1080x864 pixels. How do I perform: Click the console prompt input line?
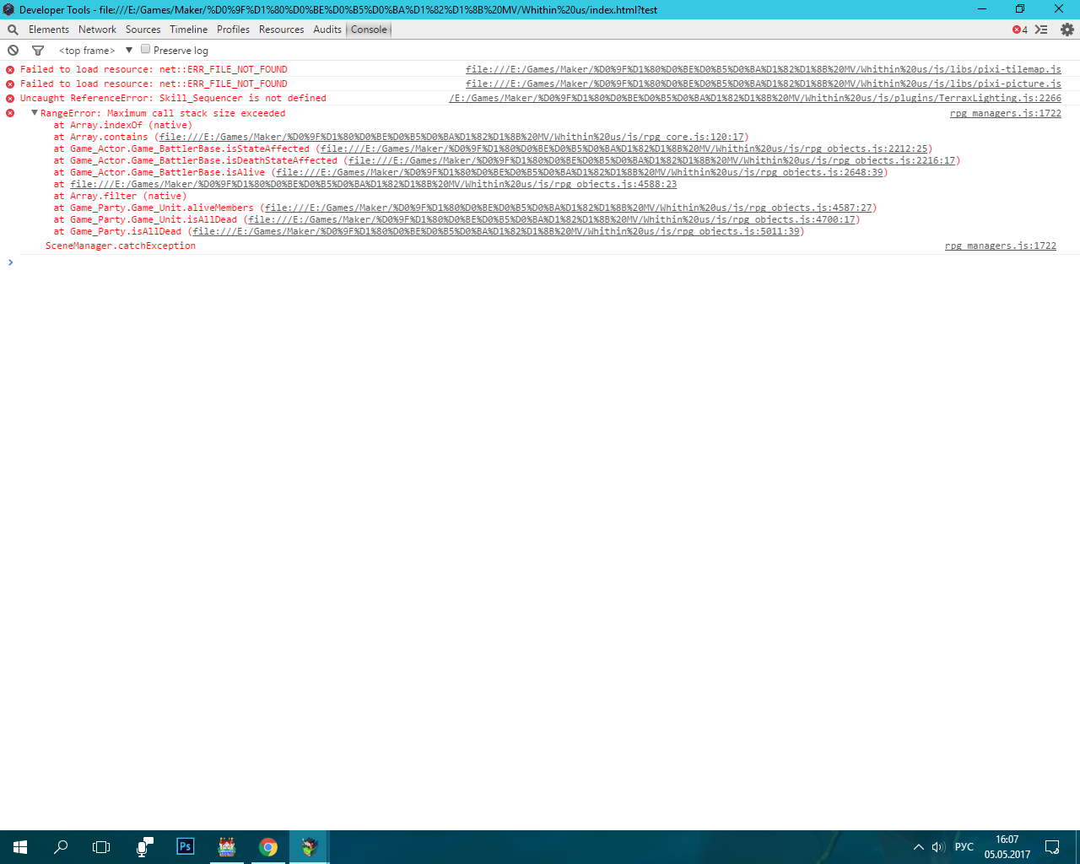[x=540, y=262]
